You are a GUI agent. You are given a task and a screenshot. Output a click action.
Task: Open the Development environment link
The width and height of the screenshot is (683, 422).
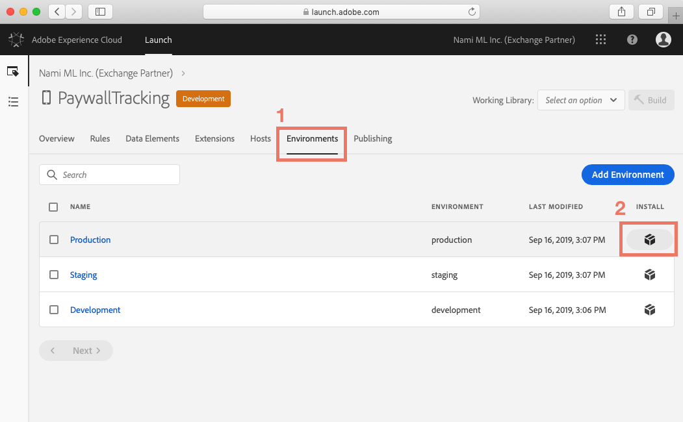[x=95, y=310]
